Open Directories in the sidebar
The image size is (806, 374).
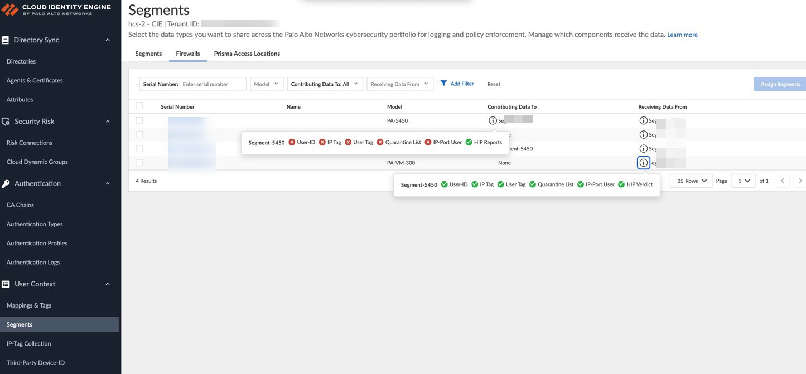pyautogui.click(x=21, y=61)
